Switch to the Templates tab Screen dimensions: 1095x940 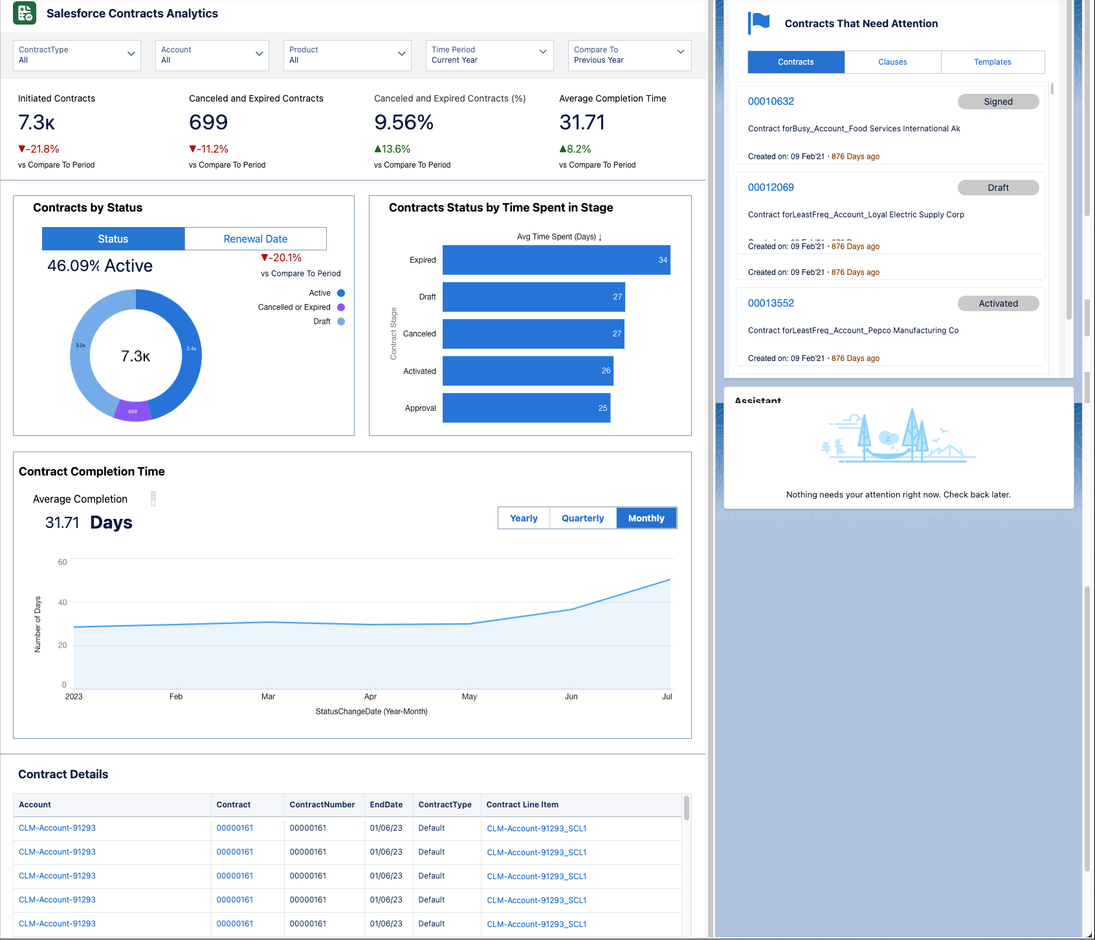click(x=992, y=61)
